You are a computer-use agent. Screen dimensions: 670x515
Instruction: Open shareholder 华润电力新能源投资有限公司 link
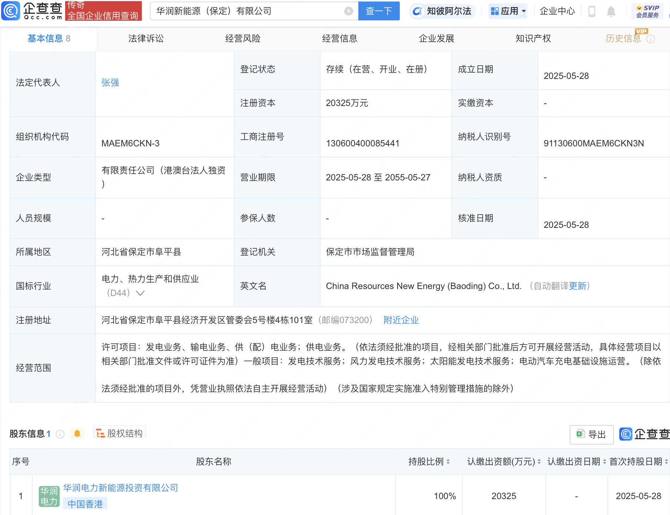tap(121, 488)
